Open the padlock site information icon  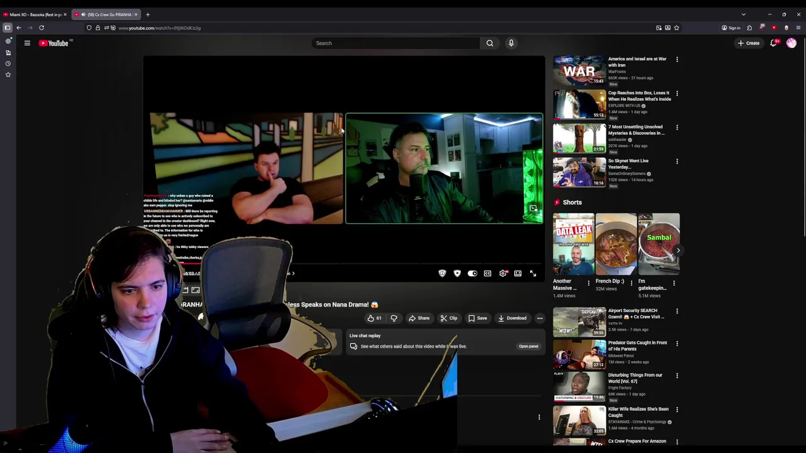pos(98,28)
